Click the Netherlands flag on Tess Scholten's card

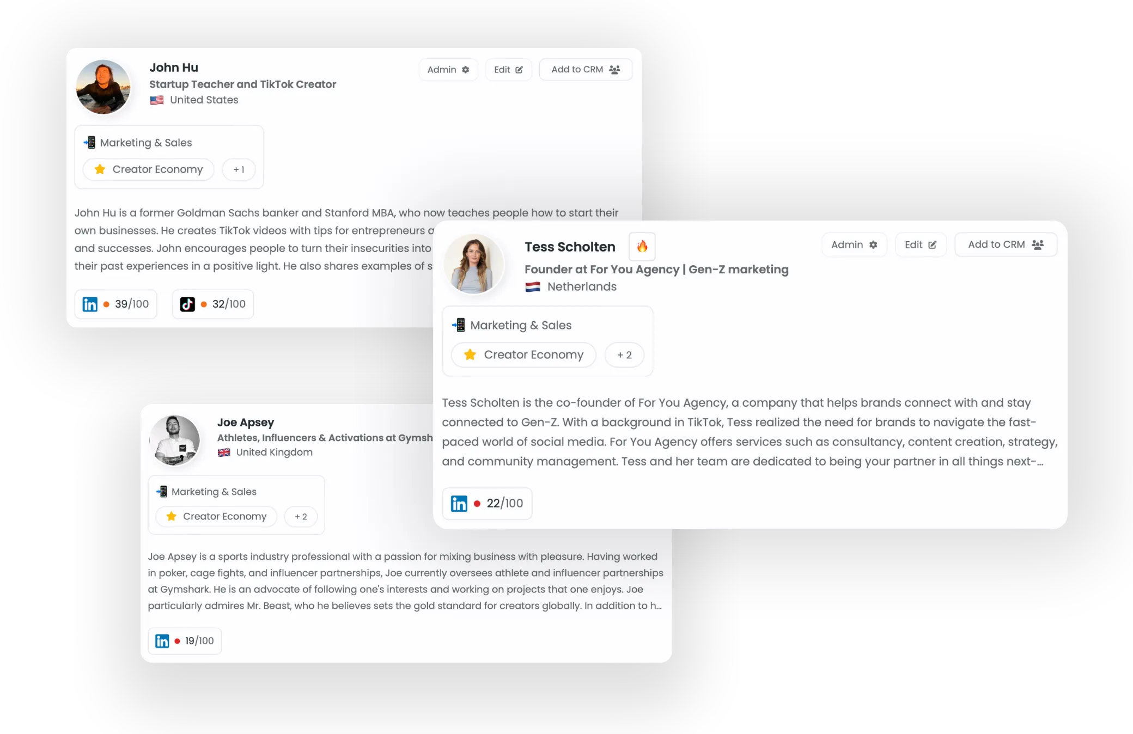pyautogui.click(x=533, y=287)
